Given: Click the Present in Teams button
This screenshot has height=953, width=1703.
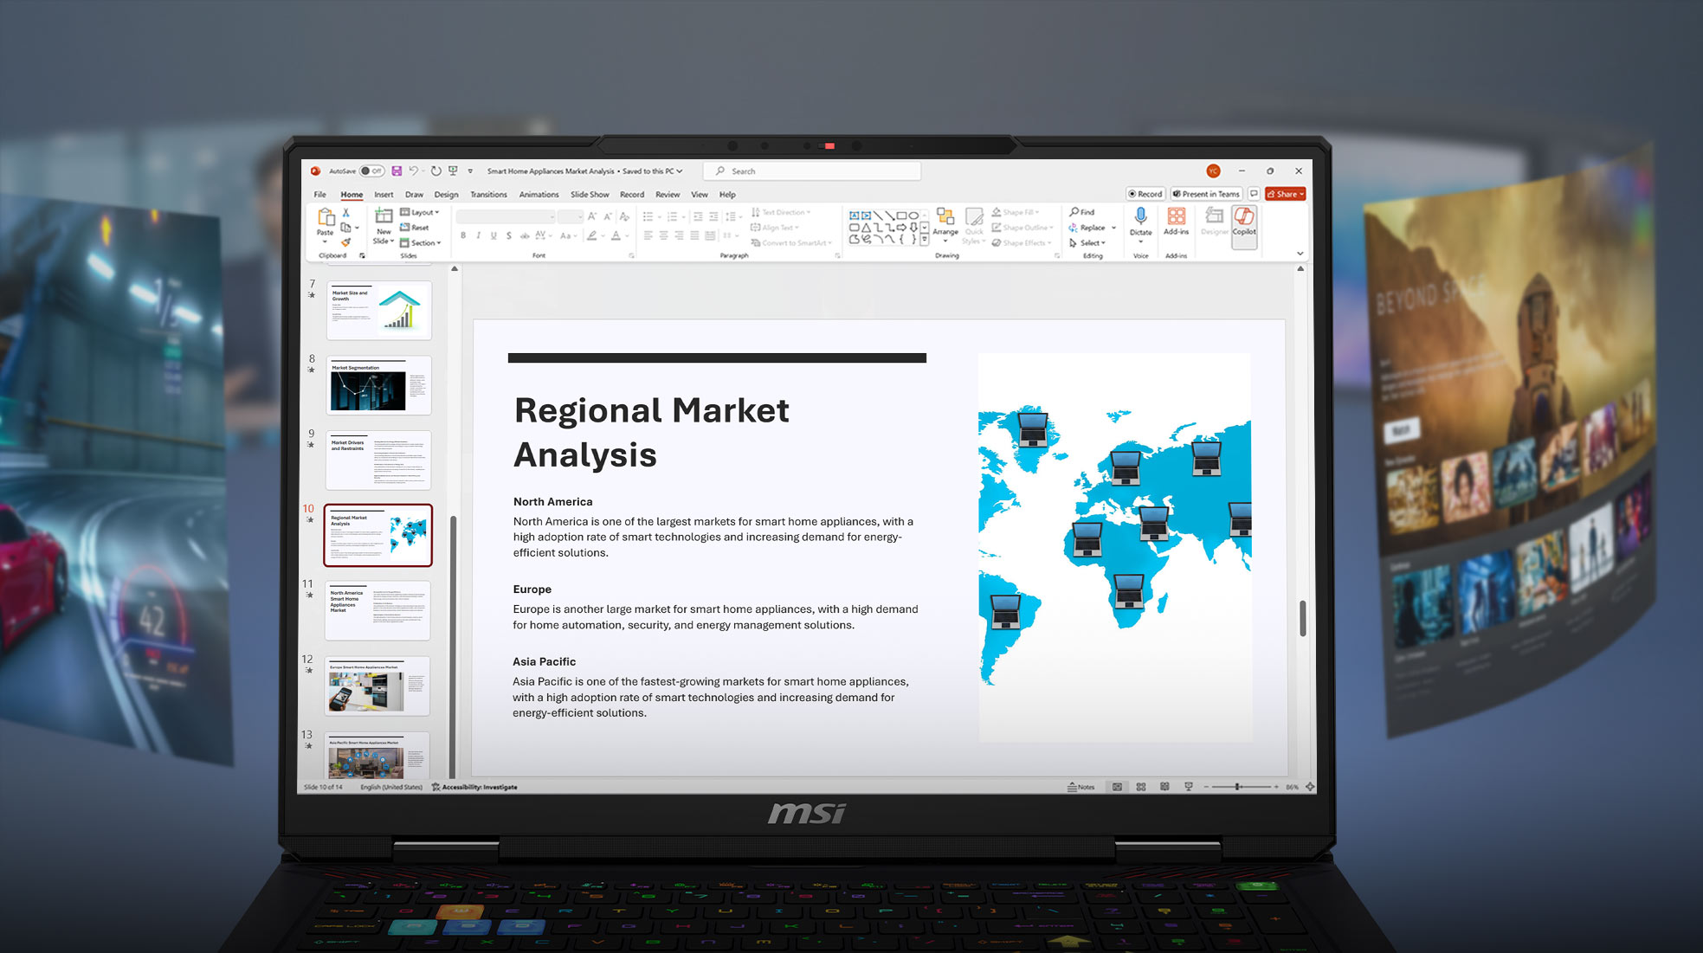Looking at the screenshot, I should coord(1206,194).
